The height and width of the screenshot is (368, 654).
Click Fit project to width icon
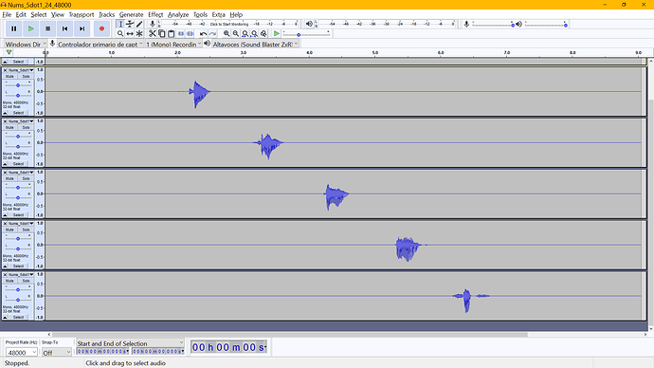tap(254, 34)
